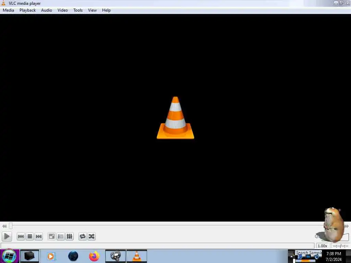Click the slower rewind arrows by seek bar
This screenshot has width=351, height=263.
(x=4, y=226)
